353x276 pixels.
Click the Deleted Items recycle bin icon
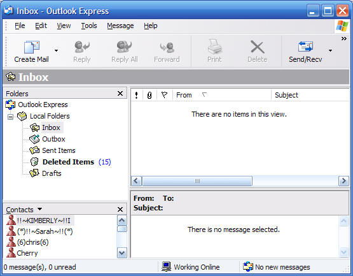[34, 162]
